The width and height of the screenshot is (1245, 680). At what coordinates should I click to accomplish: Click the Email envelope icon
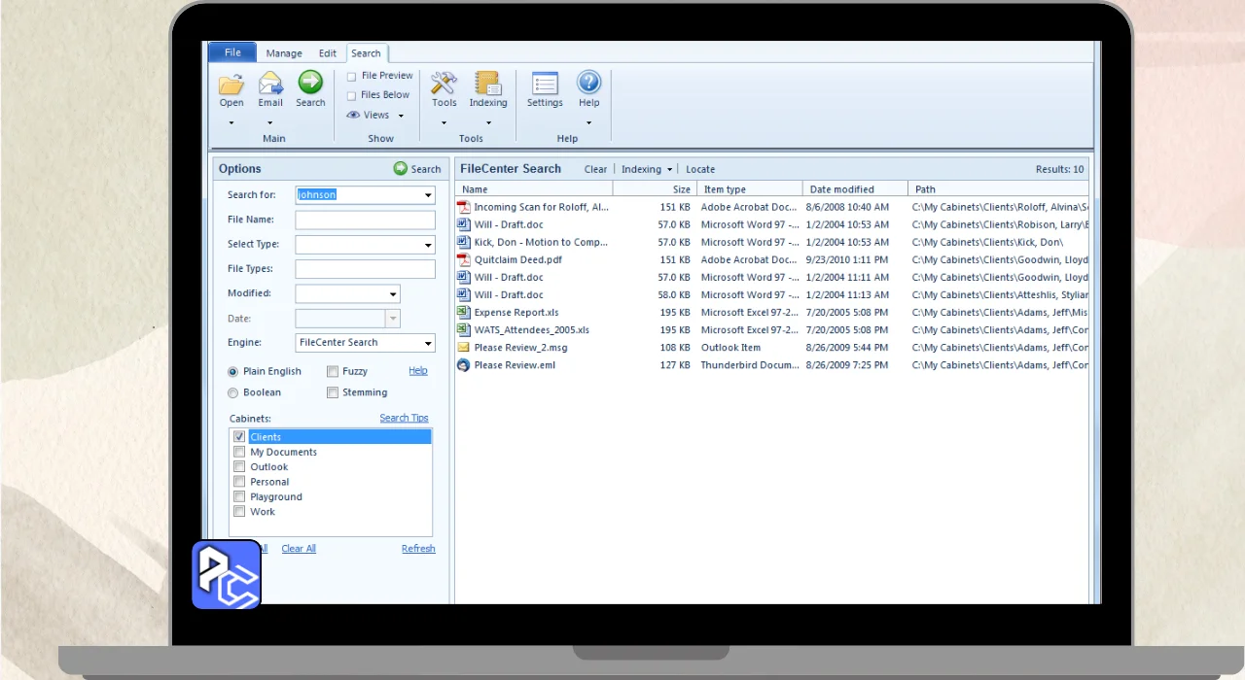click(x=270, y=85)
